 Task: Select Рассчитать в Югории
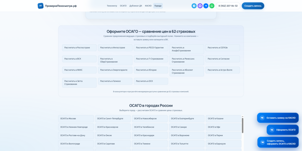coord(151,70)
